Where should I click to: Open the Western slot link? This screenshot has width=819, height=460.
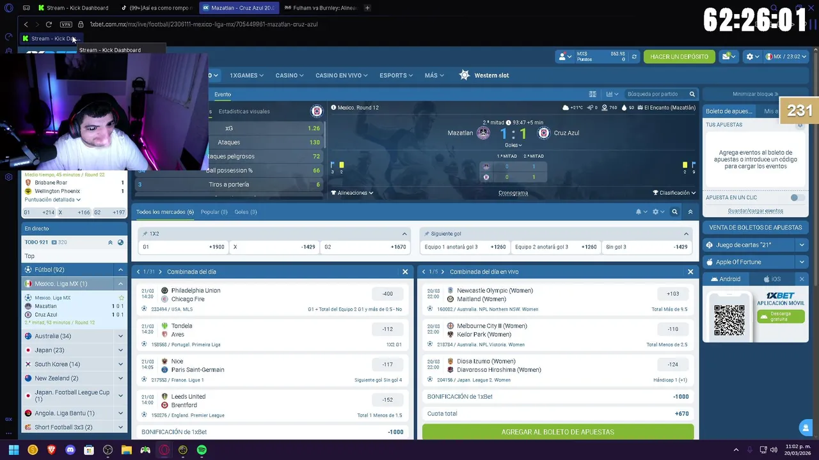point(484,75)
